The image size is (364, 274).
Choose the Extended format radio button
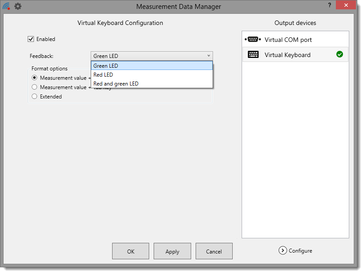click(x=34, y=97)
